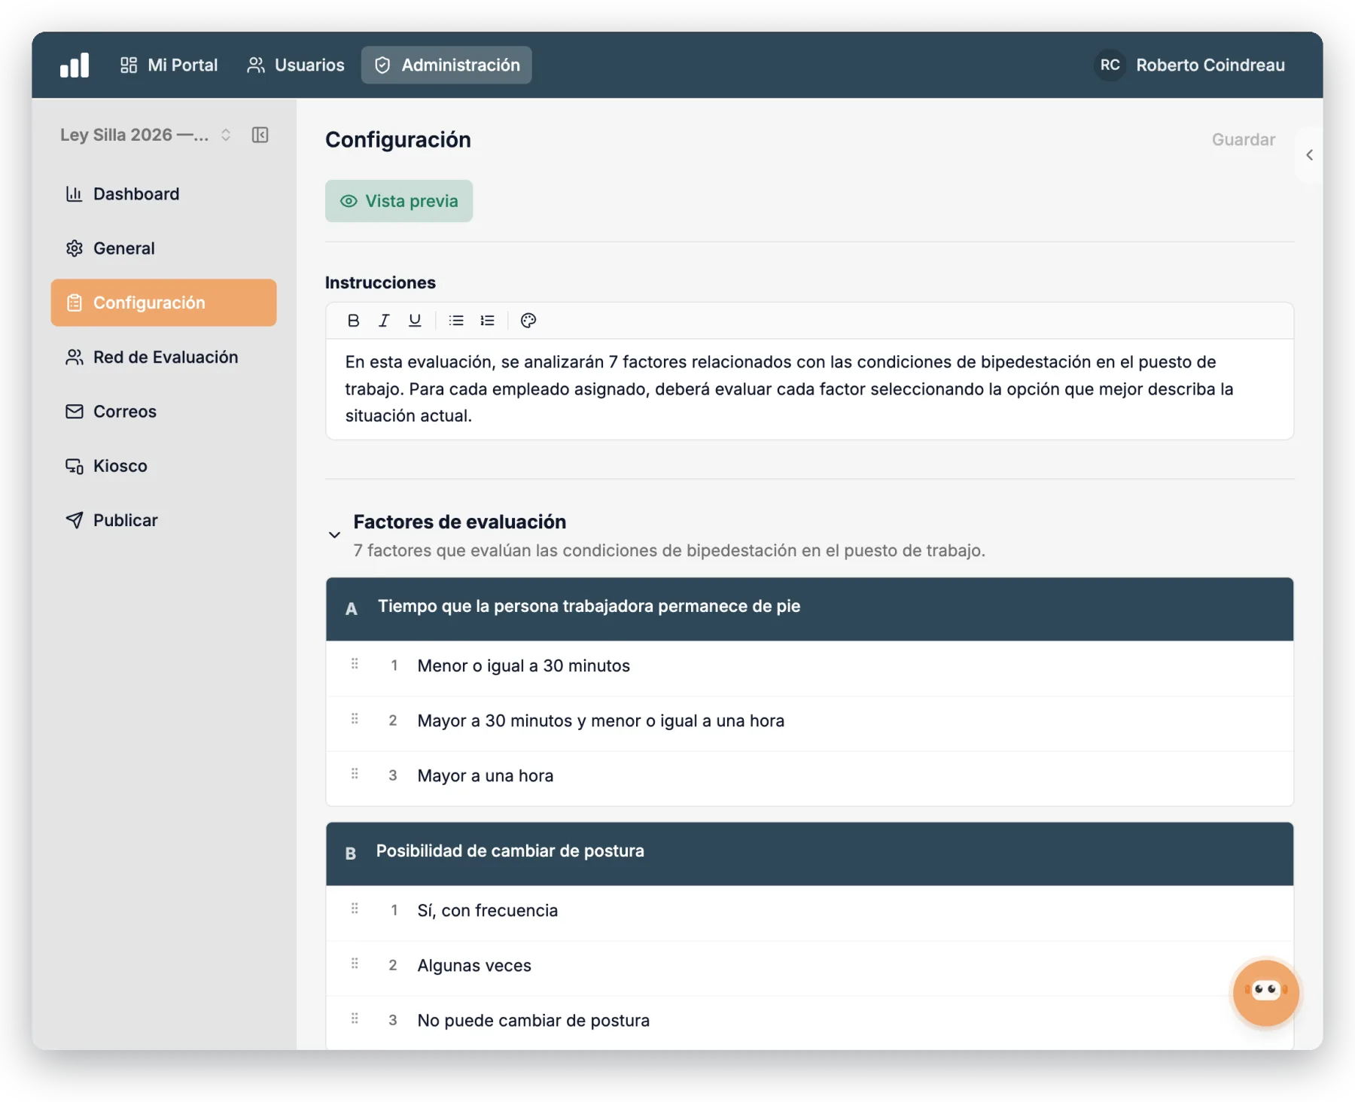This screenshot has width=1355, height=1102.
Task: Select option Algunas veces
Action: point(810,968)
